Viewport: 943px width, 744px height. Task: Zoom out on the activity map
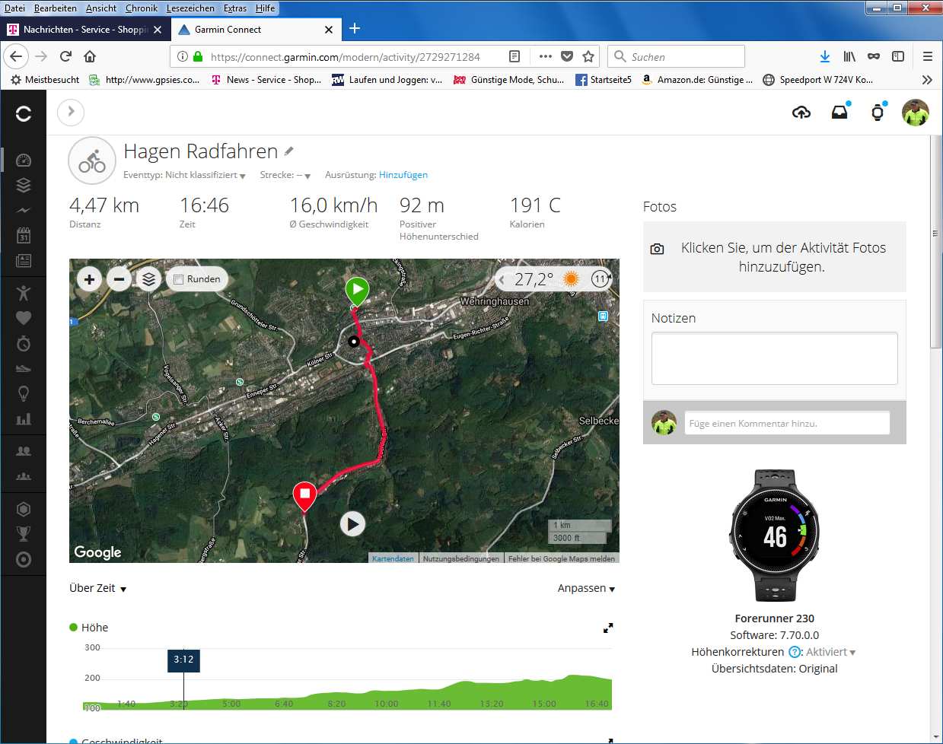tap(119, 279)
